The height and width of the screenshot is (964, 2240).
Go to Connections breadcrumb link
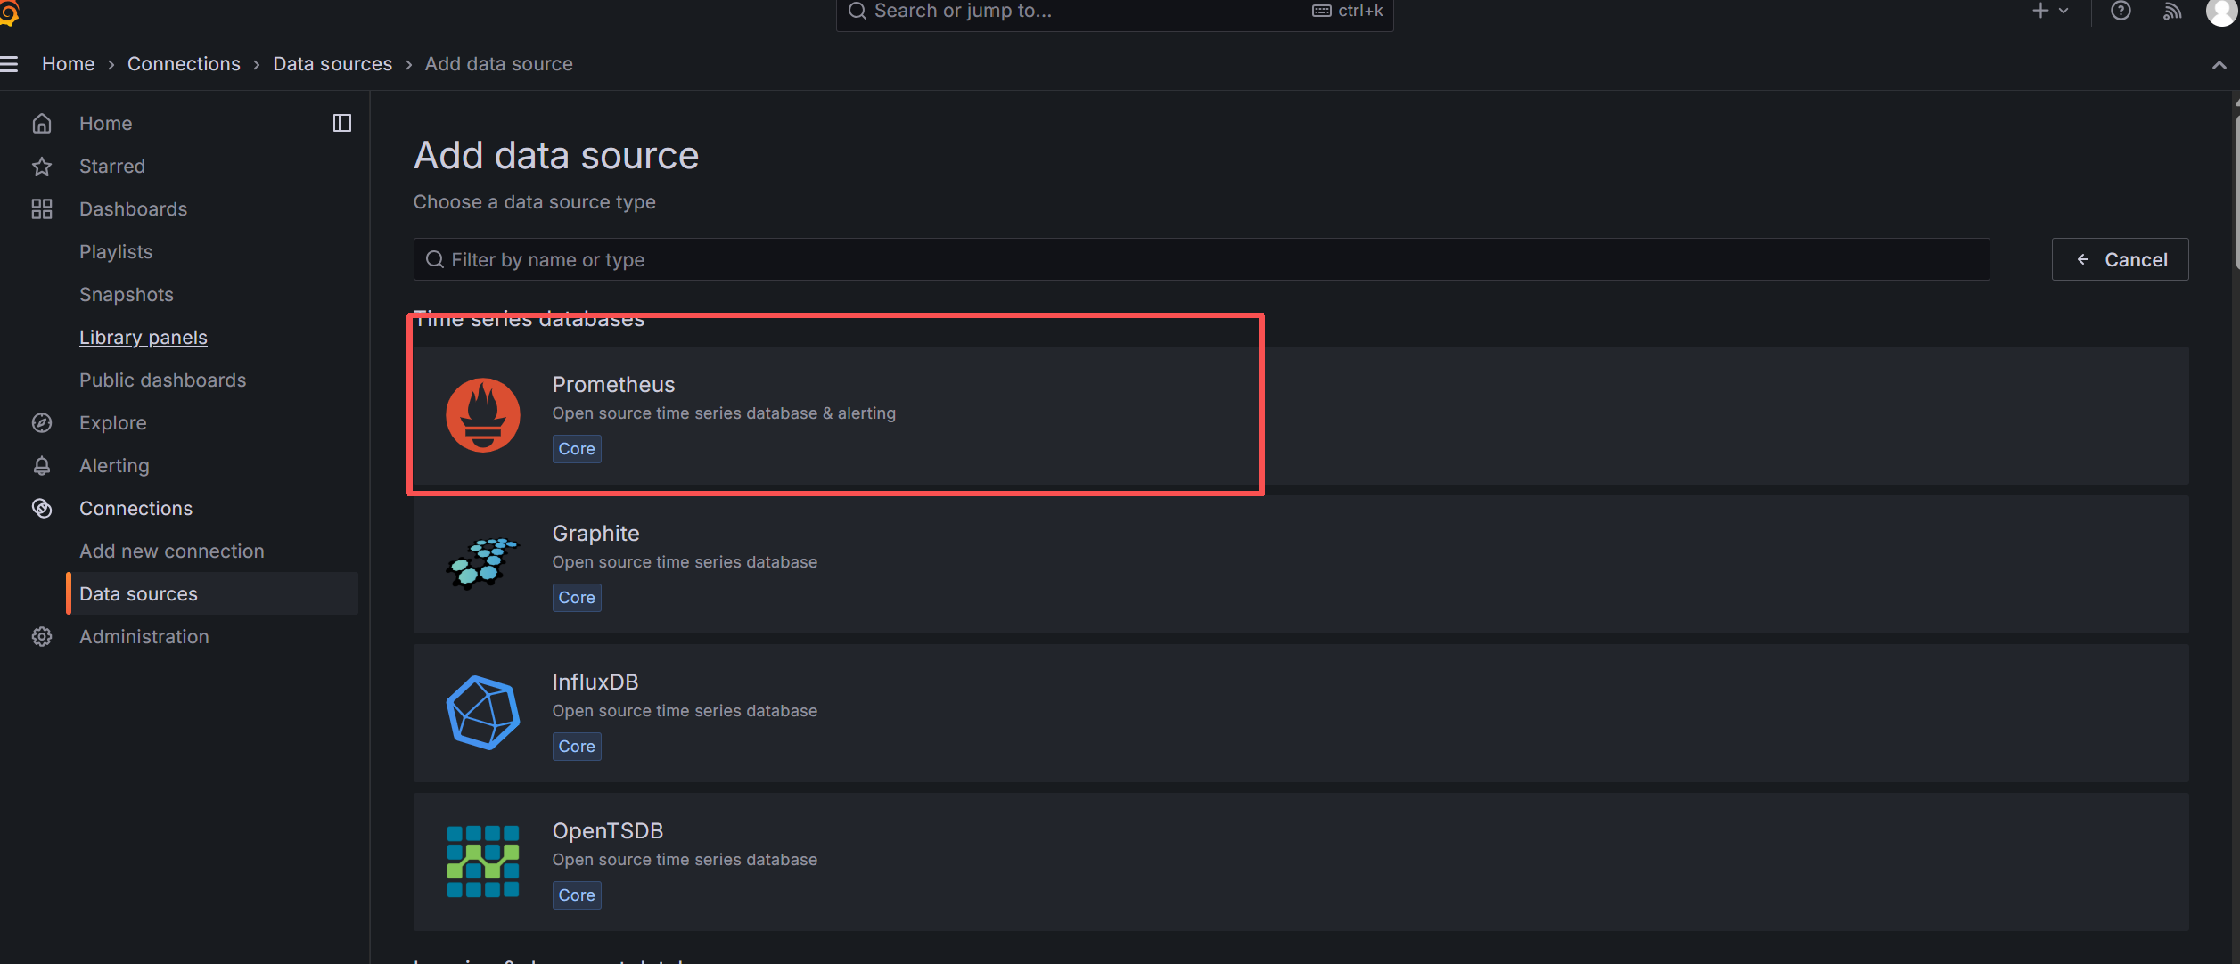(184, 64)
